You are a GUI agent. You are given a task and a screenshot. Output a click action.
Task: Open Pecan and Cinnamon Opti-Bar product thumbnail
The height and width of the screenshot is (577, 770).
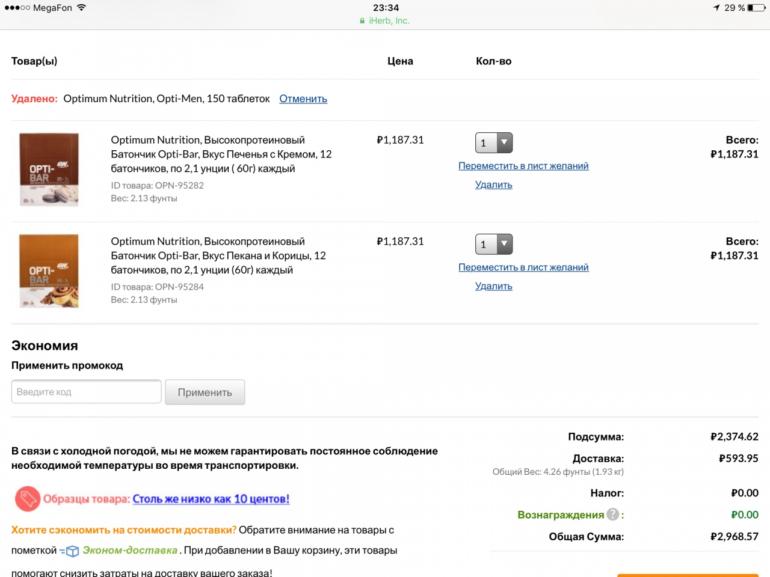tap(49, 272)
